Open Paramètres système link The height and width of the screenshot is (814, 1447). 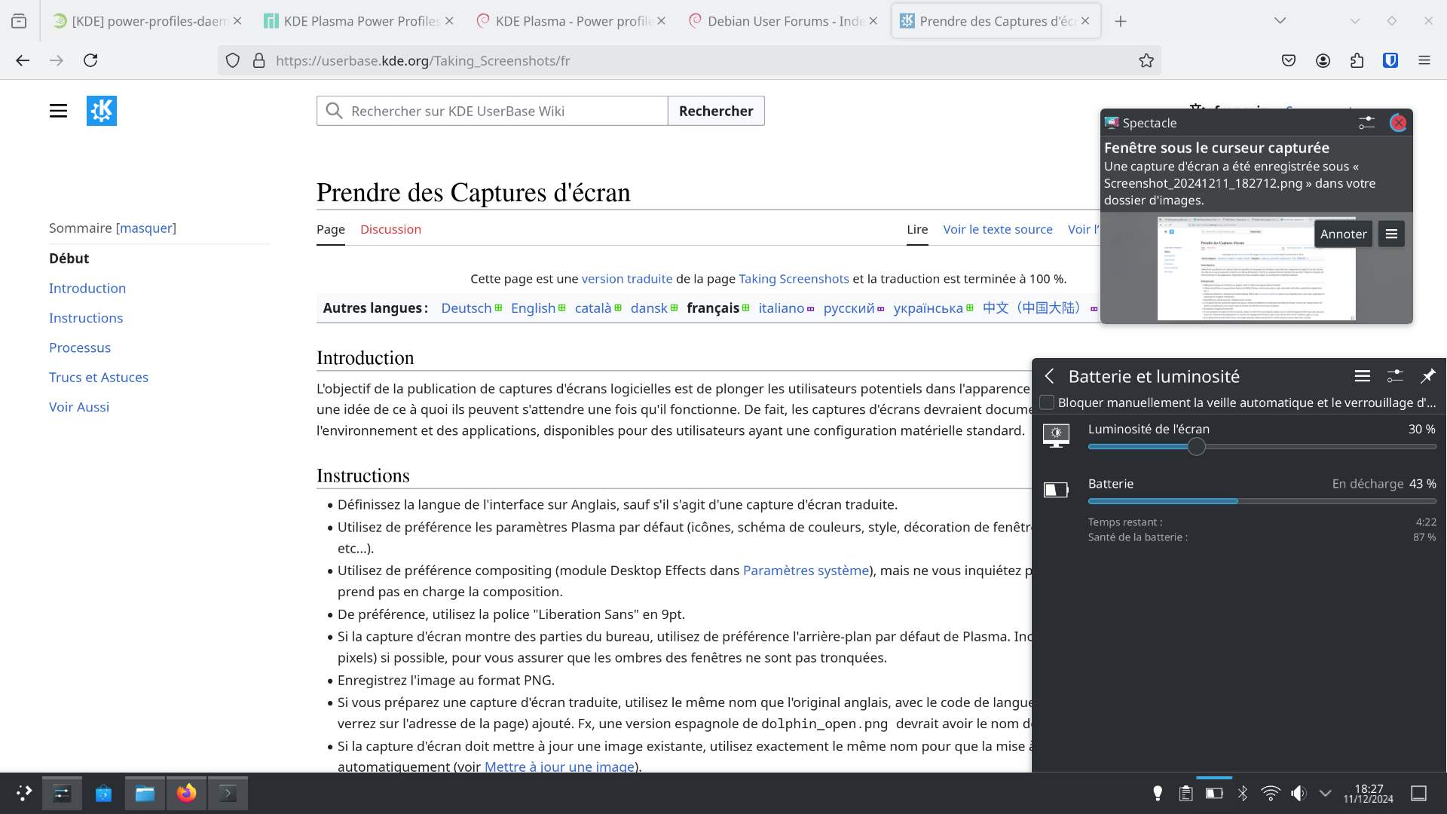click(x=806, y=571)
